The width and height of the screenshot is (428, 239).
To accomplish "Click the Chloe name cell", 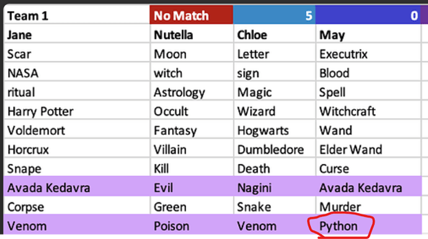I will coord(274,33).
